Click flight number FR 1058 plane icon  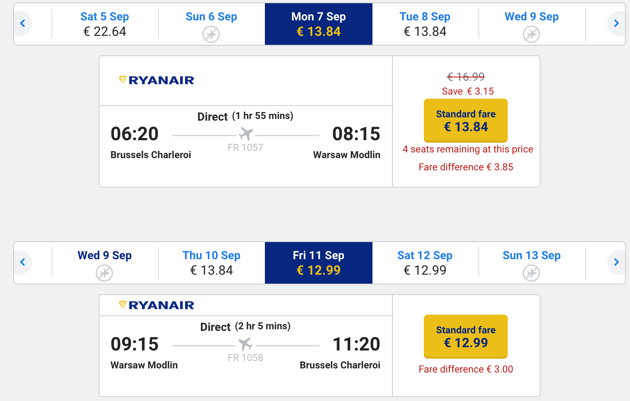coord(246,344)
